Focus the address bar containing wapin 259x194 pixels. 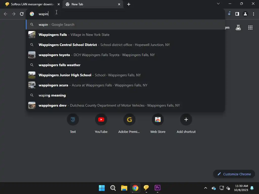125,14
